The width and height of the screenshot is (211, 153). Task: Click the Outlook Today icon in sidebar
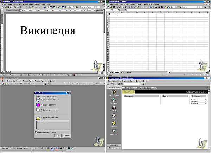pos(114,93)
